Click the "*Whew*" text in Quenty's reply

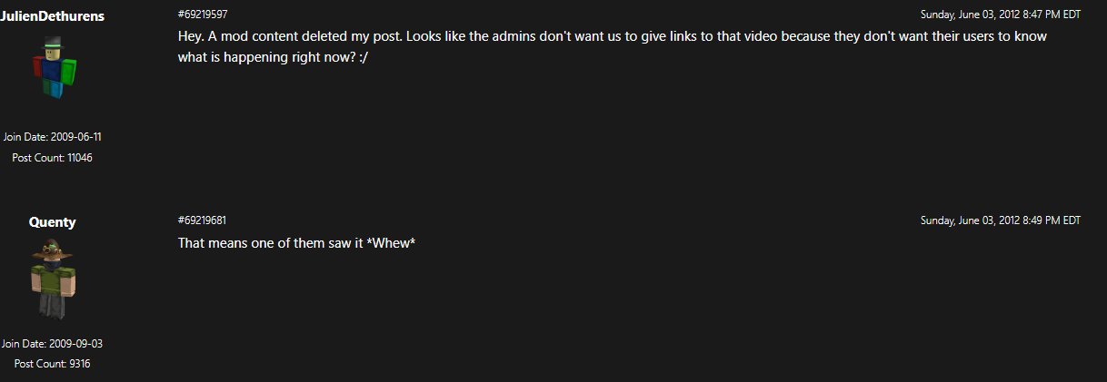click(x=391, y=243)
